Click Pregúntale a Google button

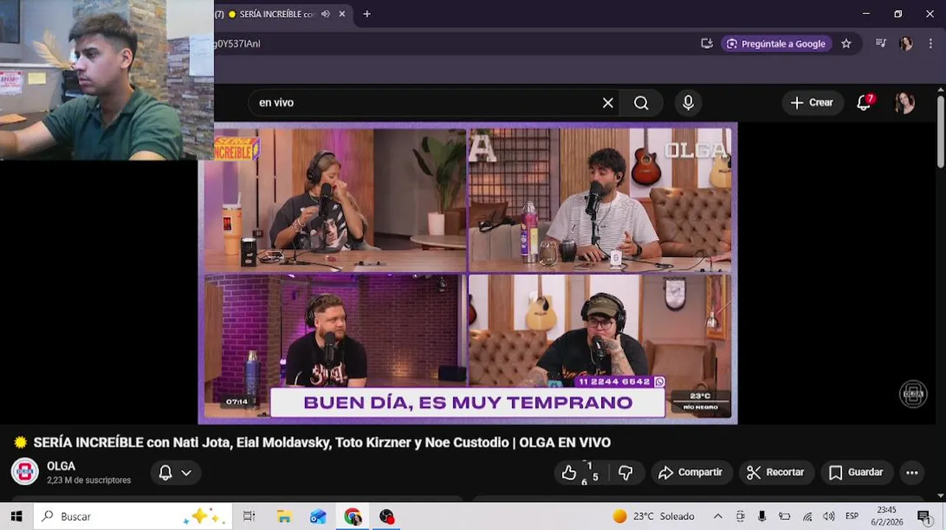(x=776, y=43)
